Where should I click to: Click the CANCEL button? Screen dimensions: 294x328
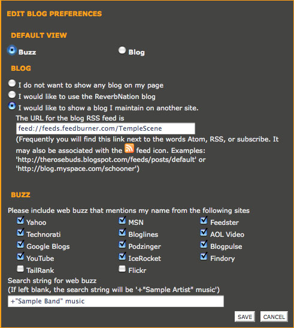[274, 317]
